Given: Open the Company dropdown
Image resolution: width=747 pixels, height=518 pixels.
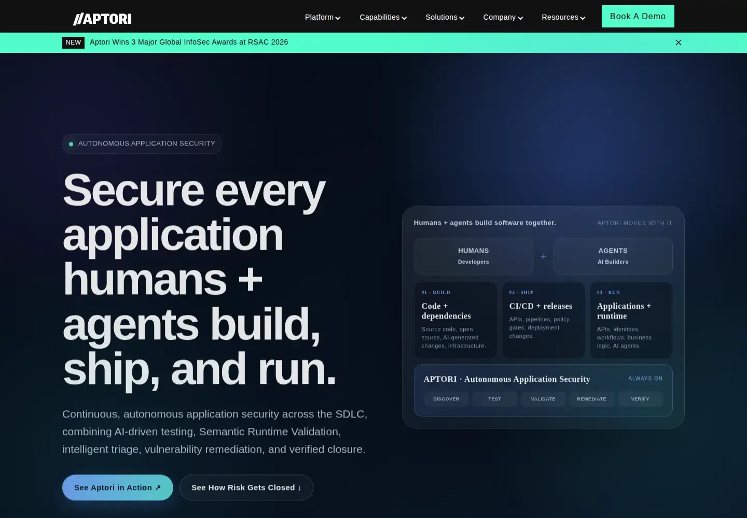Looking at the screenshot, I should pyautogui.click(x=503, y=17).
